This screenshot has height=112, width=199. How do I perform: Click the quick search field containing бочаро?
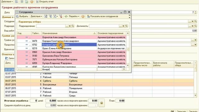click(x=69, y=69)
